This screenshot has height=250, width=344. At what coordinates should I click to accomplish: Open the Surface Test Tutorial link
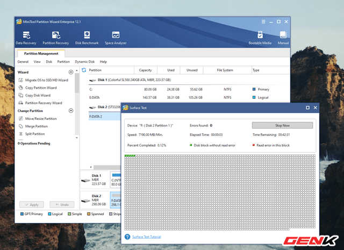(147, 237)
